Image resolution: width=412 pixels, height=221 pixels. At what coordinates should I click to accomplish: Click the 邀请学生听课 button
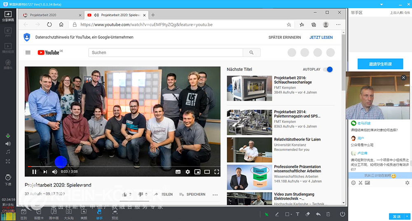point(380,64)
